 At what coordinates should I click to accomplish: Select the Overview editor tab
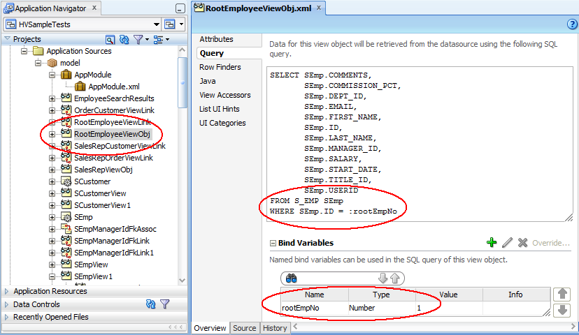210,328
